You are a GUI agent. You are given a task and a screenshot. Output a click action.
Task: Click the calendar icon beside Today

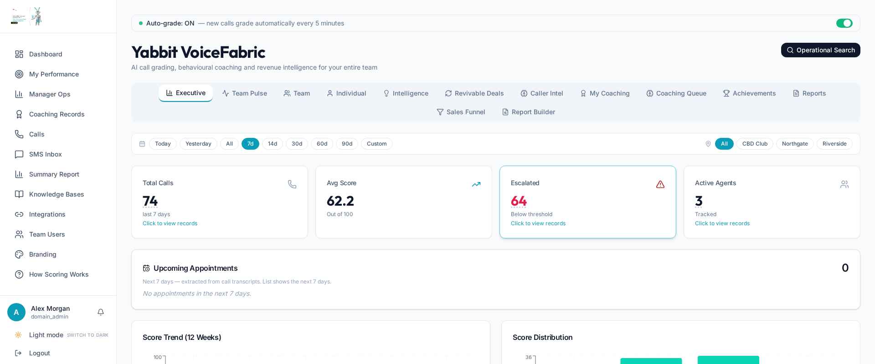click(142, 144)
